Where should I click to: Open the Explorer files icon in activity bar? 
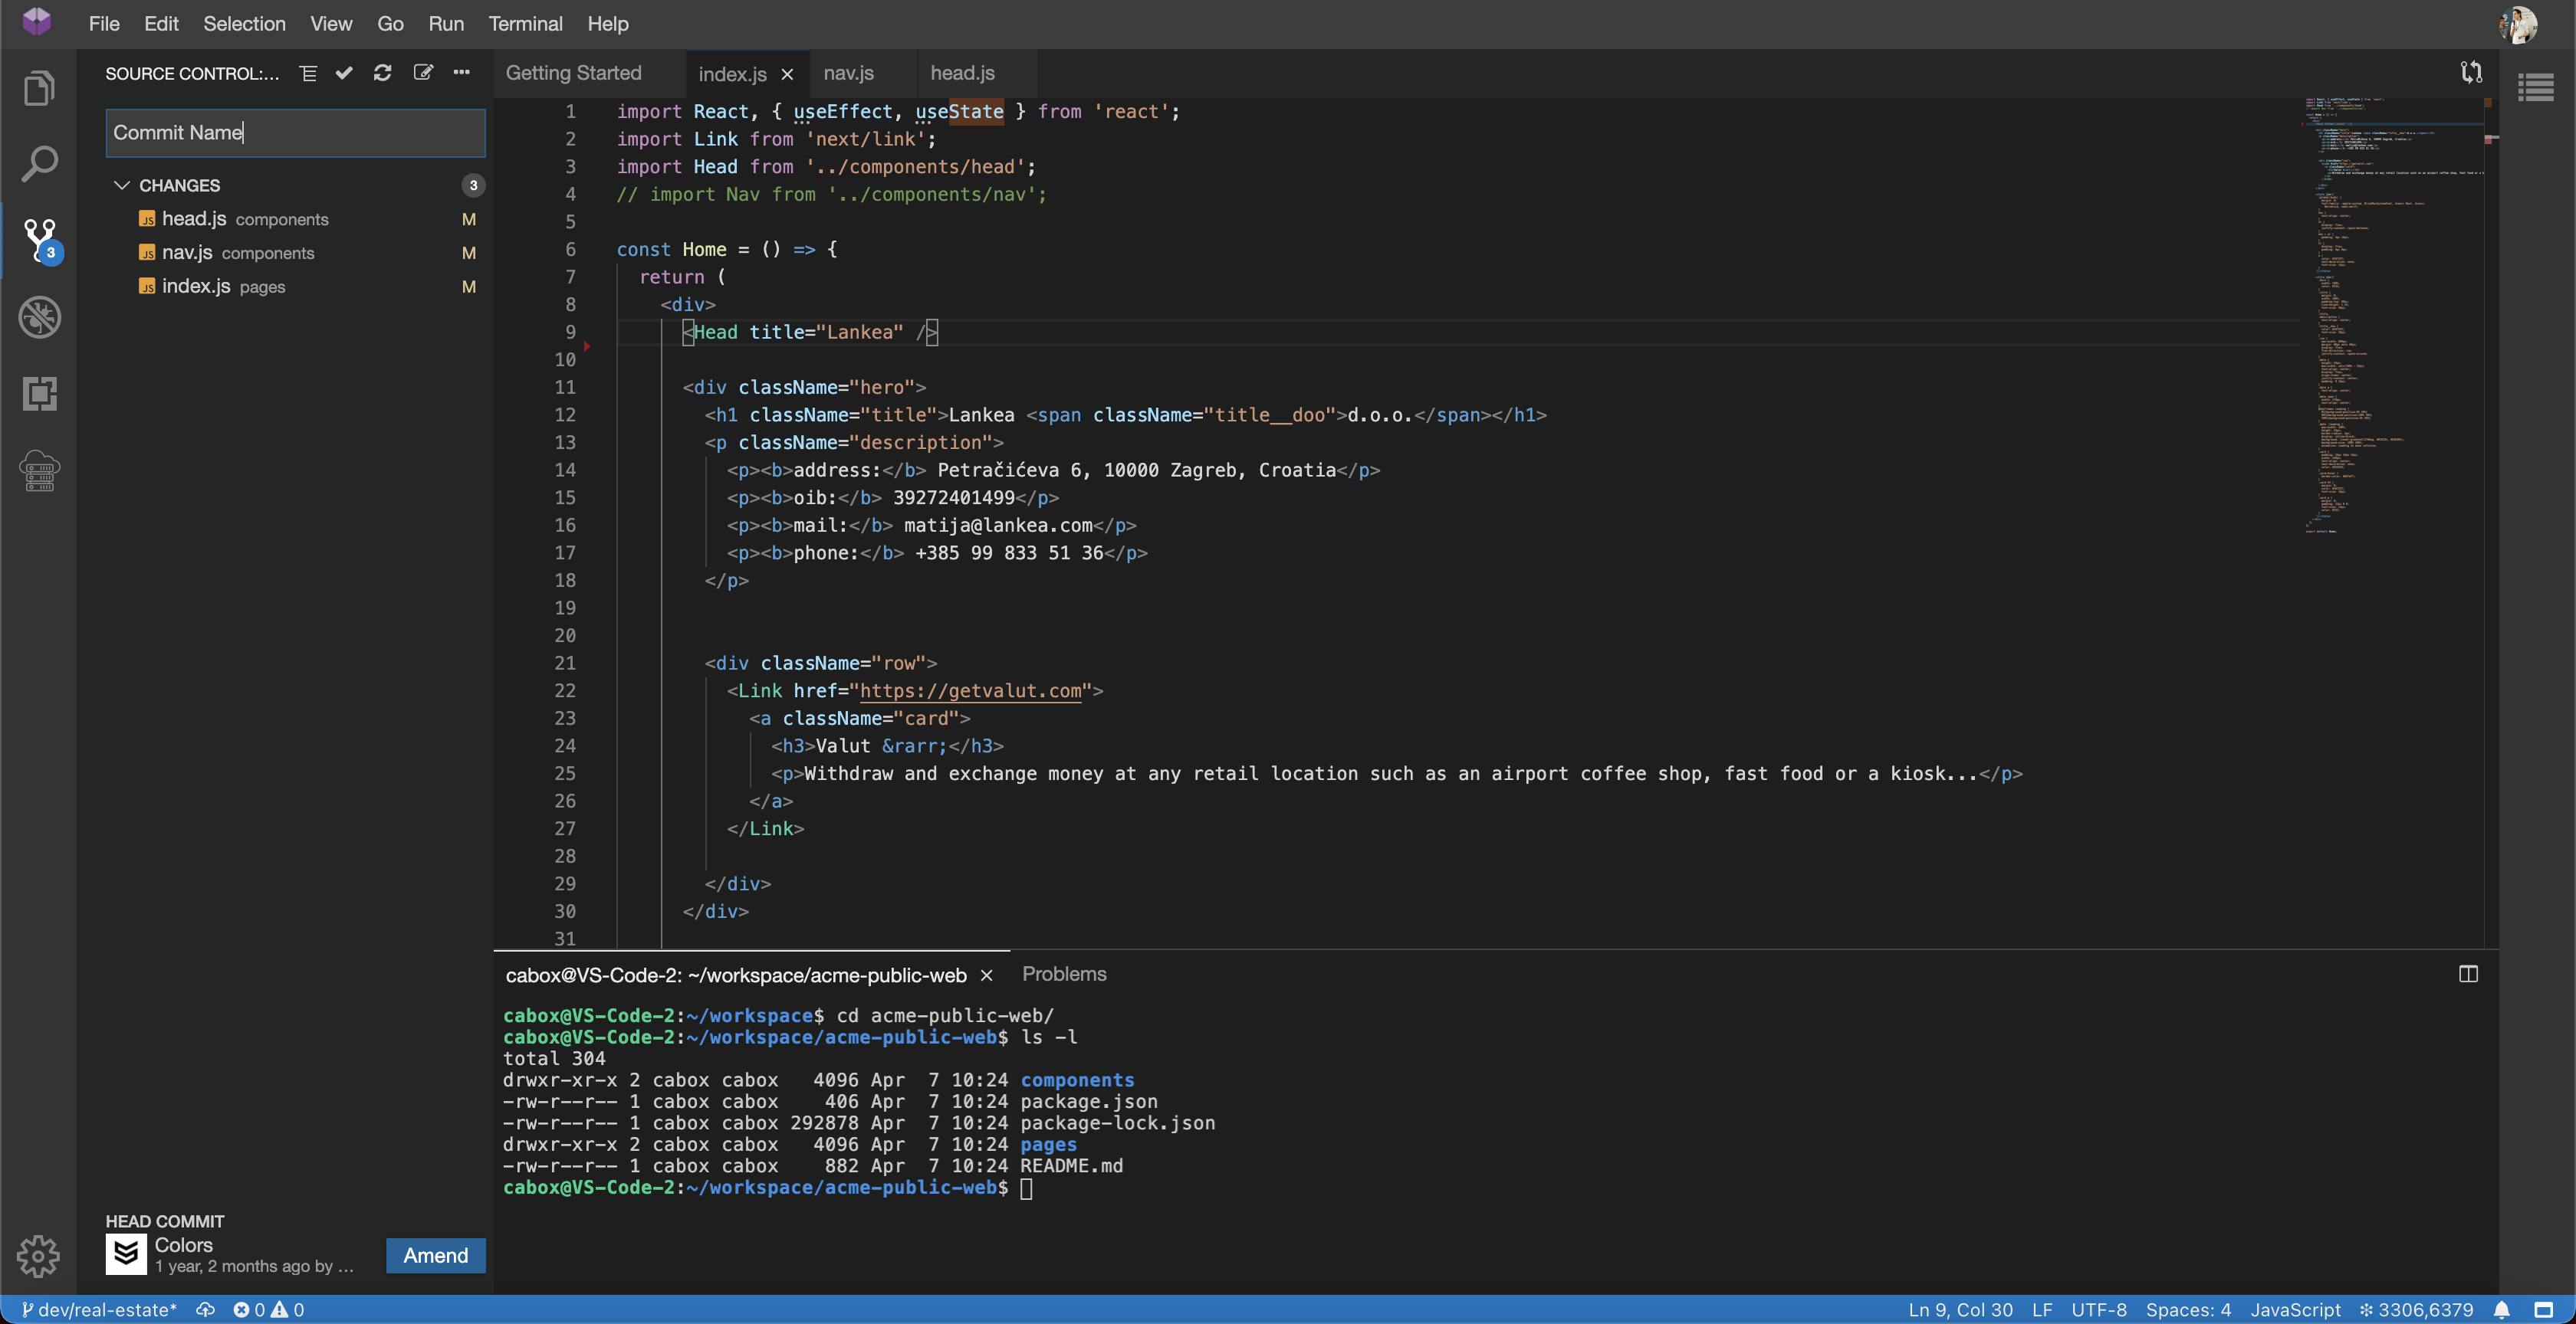tap(39, 88)
